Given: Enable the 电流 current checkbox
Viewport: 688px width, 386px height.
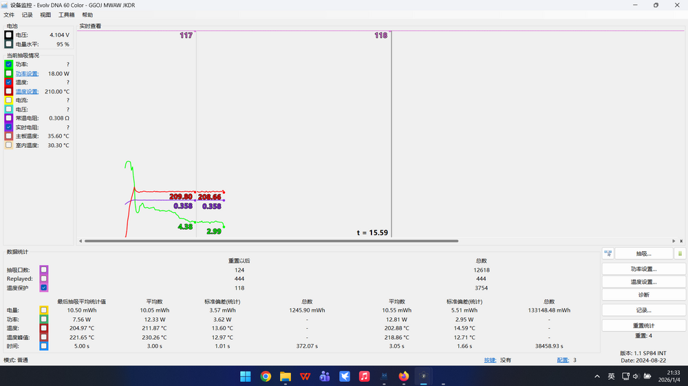Looking at the screenshot, I should click(x=9, y=100).
